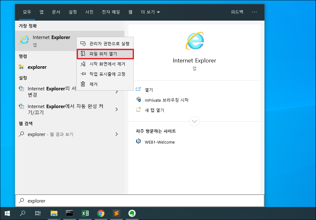Open the WEB1-Welcome frequent site
The width and height of the screenshot is (316, 220).
pos(160,142)
